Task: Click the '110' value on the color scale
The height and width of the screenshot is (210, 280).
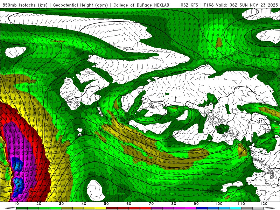Action: click(241, 204)
